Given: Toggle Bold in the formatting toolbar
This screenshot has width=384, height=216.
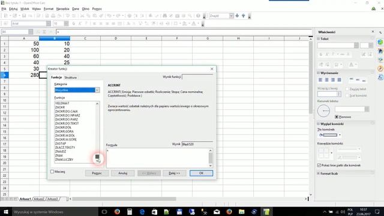Looking at the screenshot, I should (74, 23).
